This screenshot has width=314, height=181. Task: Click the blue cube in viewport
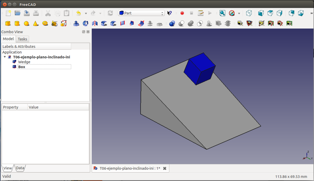[199, 69]
